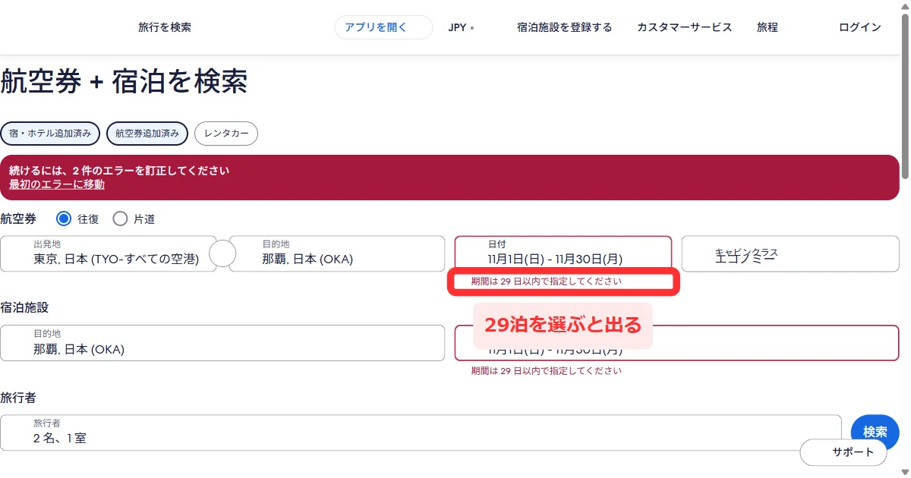The width and height of the screenshot is (911, 478).
Task: Click the 航空券 + 宿泊を検索 heading
Action: (x=124, y=82)
